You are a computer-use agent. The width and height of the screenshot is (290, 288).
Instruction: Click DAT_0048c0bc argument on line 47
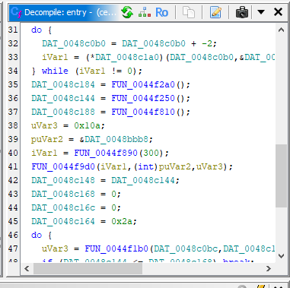coord(186,248)
